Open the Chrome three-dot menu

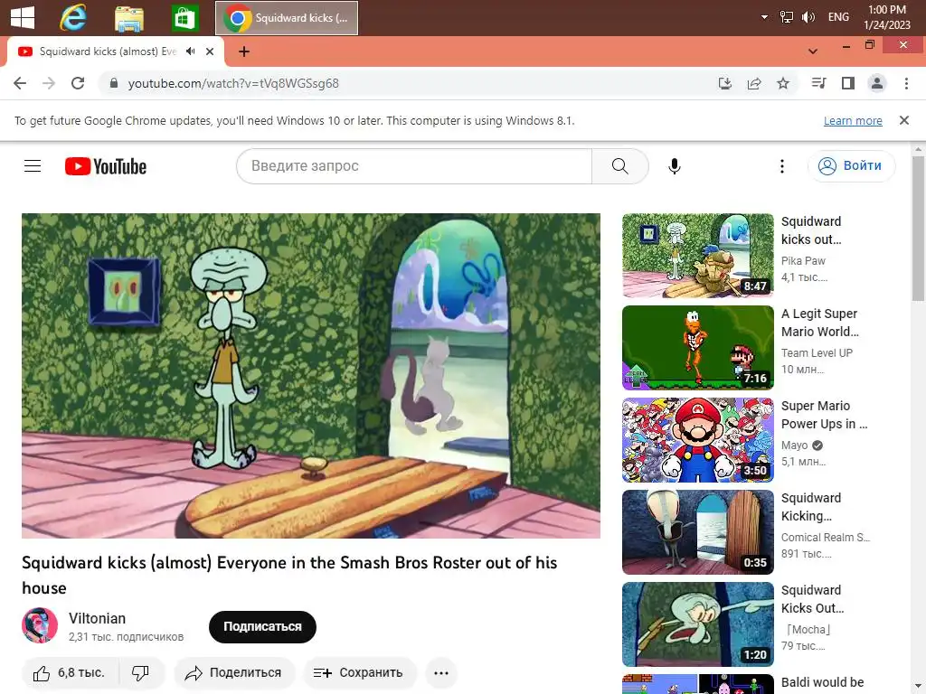(x=906, y=83)
